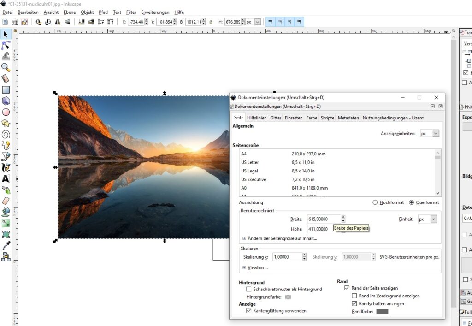Select the ellipse circle tool

coord(6,112)
